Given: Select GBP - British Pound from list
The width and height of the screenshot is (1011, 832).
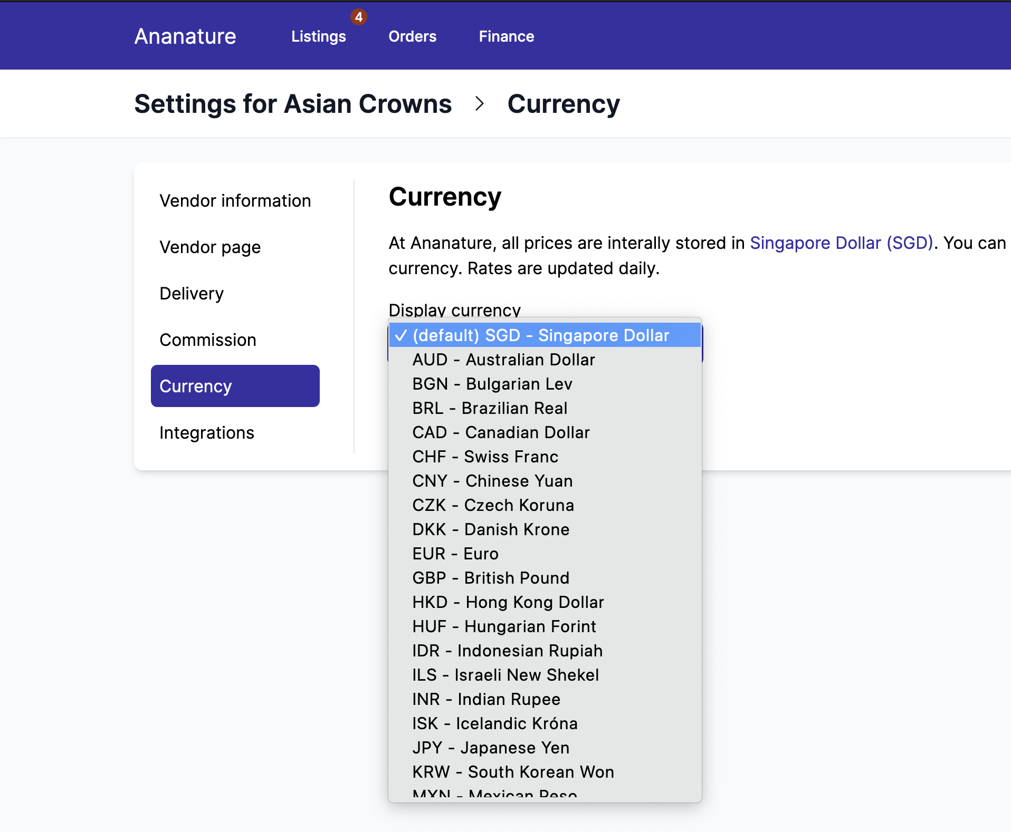Looking at the screenshot, I should [x=490, y=577].
